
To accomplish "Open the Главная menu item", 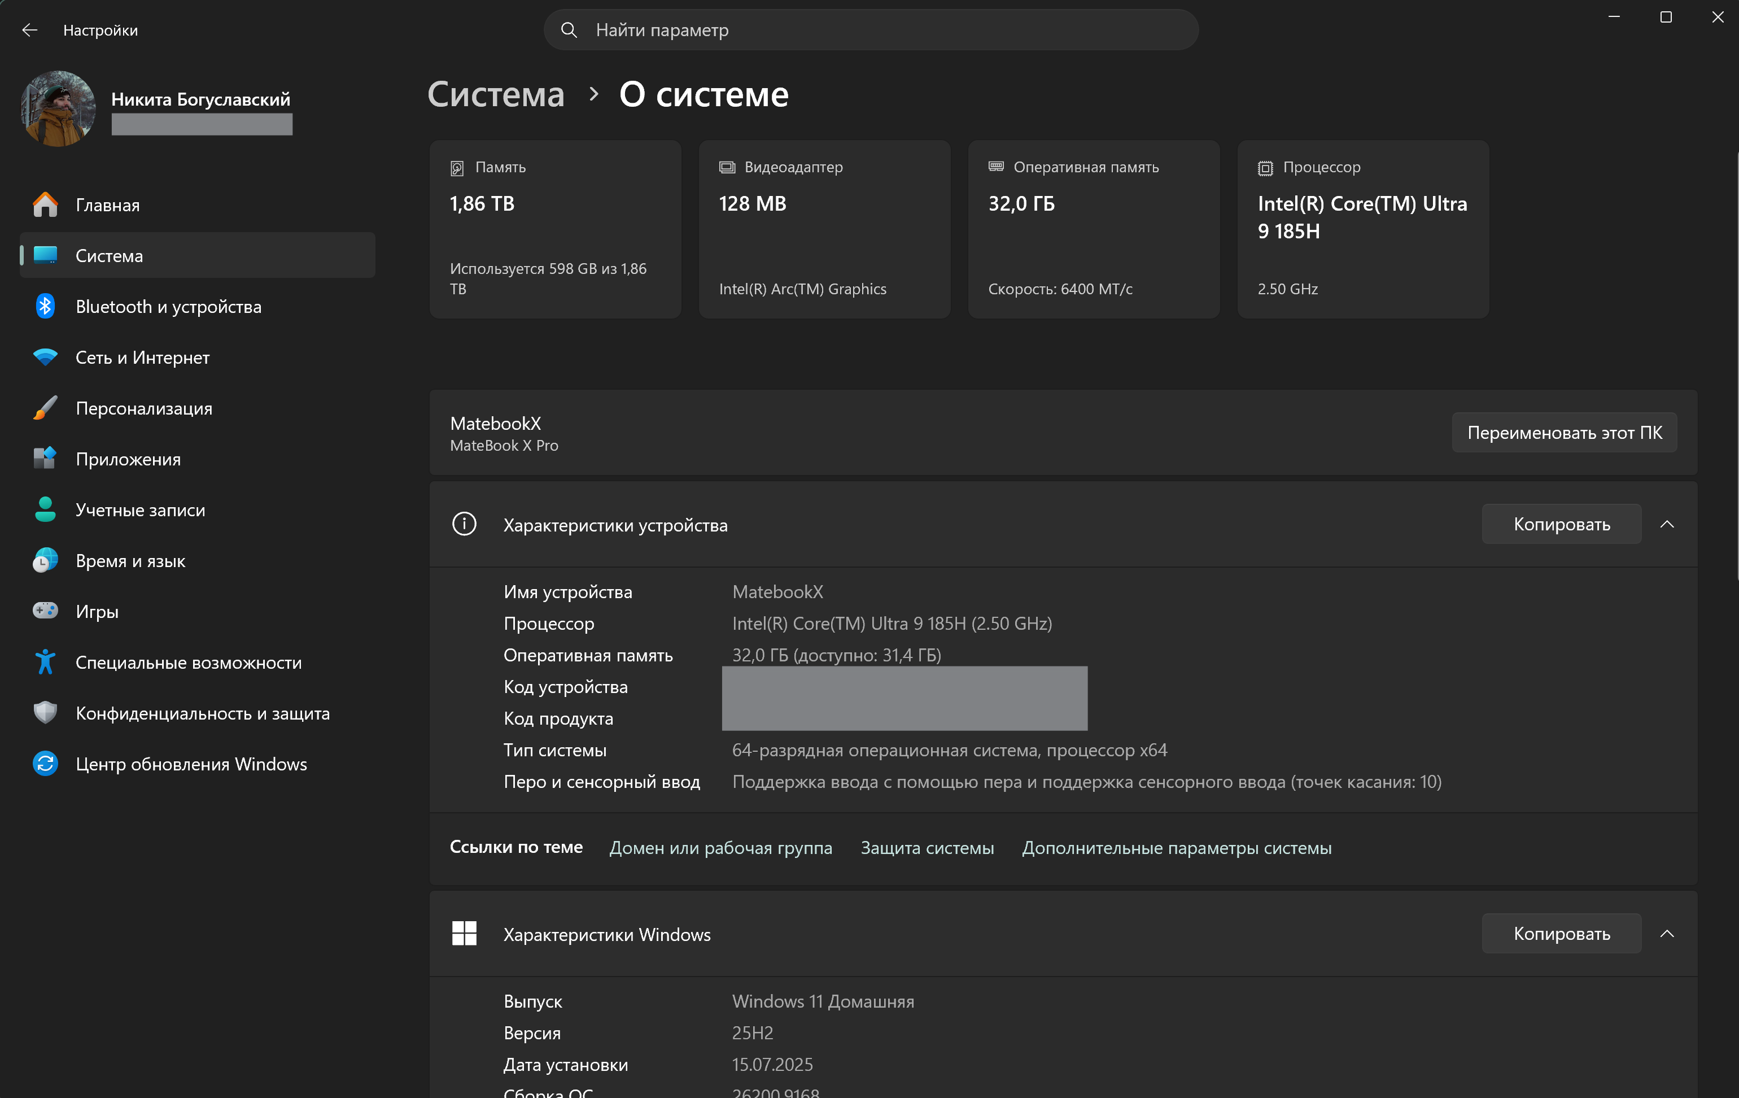I will (197, 204).
